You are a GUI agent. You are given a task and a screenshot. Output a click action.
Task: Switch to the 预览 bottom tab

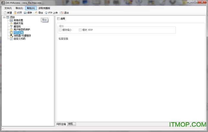(72, 124)
